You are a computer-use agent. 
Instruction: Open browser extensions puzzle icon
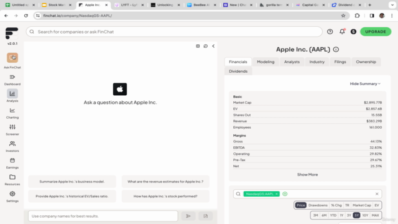[x=357, y=16]
